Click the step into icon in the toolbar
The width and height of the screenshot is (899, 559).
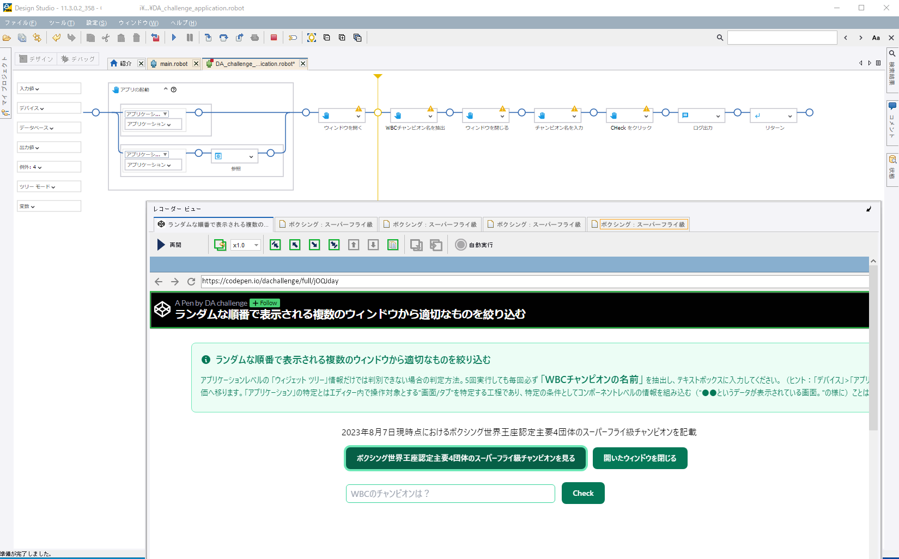(208, 38)
